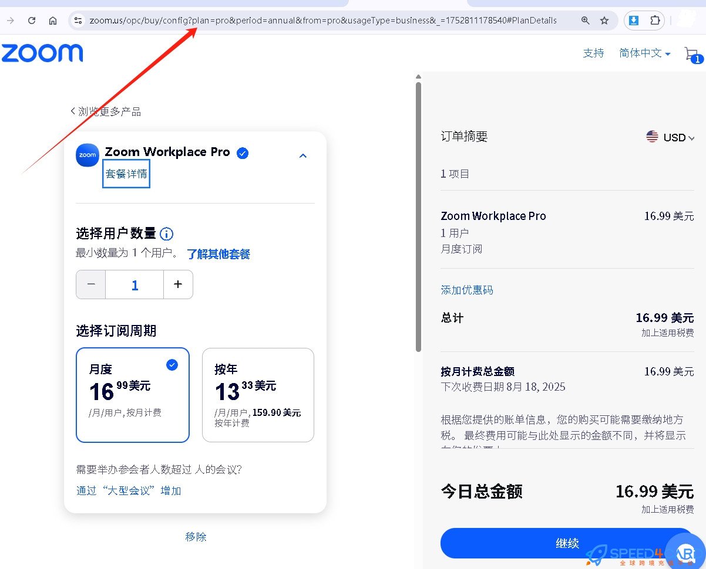Click 通过“大型会议”增加 link

pyautogui.click(x=129, y=491)
